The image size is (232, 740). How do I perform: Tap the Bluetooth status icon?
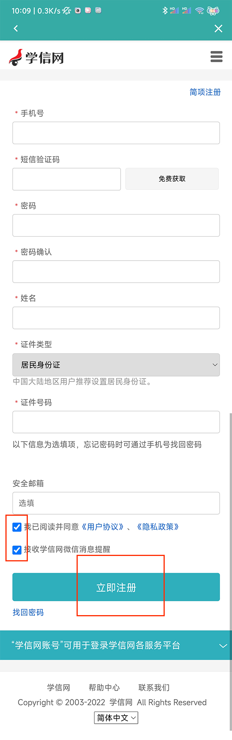(x=165, y=10)
